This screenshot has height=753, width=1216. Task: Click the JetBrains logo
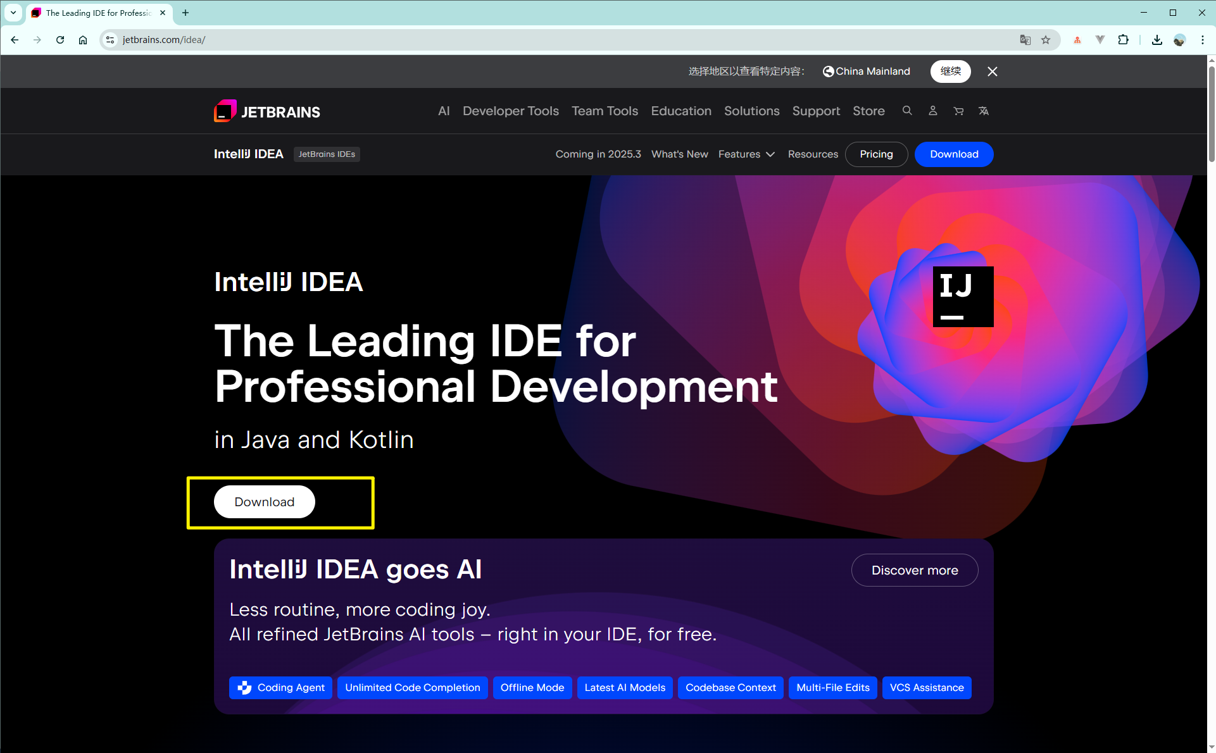[266, 110]
